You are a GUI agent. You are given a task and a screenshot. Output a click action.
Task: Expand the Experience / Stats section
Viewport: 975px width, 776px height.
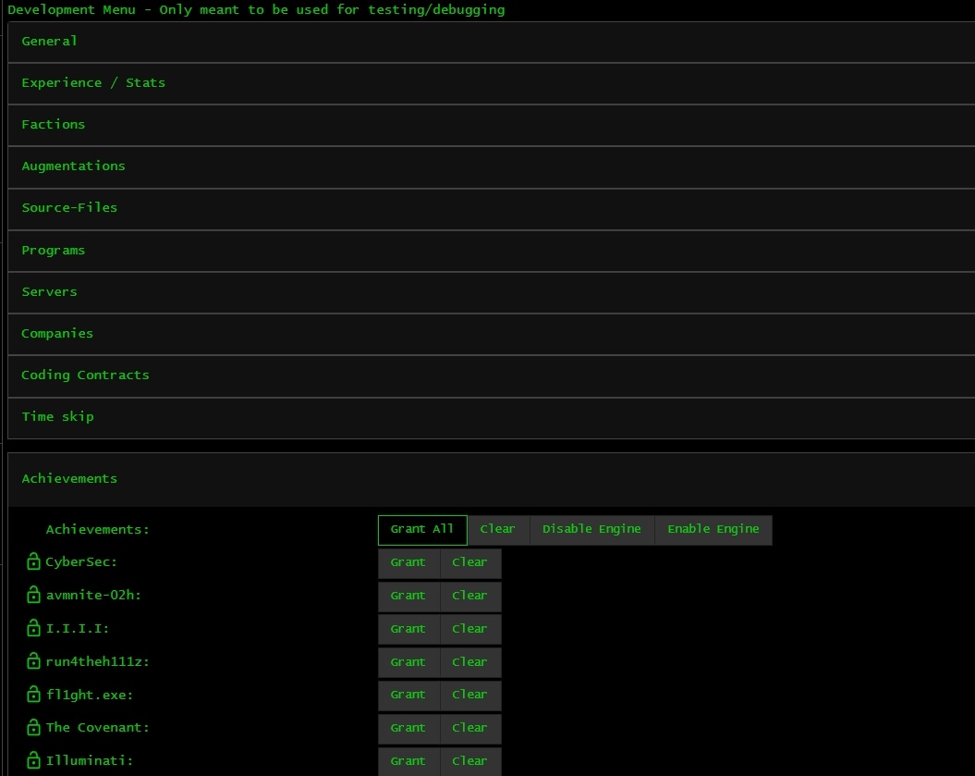pyautogui.click(x=492, y=83)
